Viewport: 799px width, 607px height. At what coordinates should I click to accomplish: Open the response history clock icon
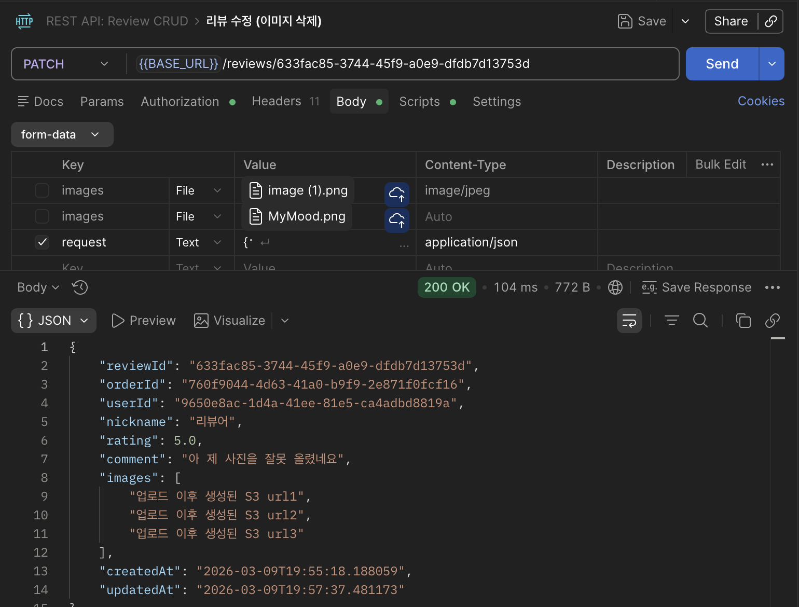(x=80, y=287)
